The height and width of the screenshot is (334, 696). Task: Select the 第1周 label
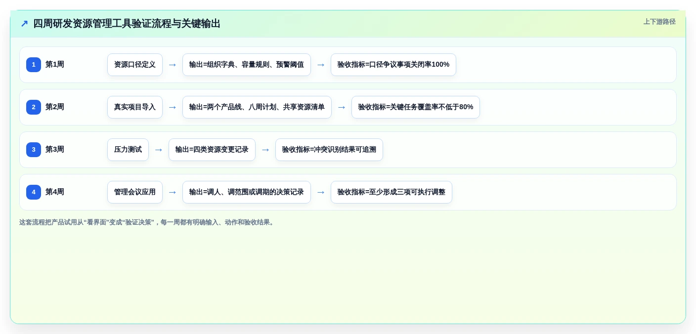[x=55, y=65]
